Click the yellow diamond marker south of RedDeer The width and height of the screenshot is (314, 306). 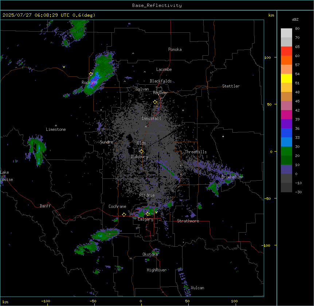(x=155, y=102)
